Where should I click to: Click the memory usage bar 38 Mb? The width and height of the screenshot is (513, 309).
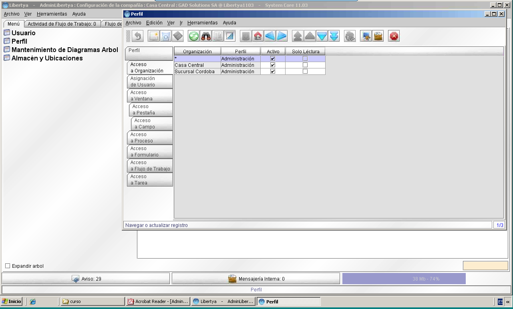[x=404, y=279]
